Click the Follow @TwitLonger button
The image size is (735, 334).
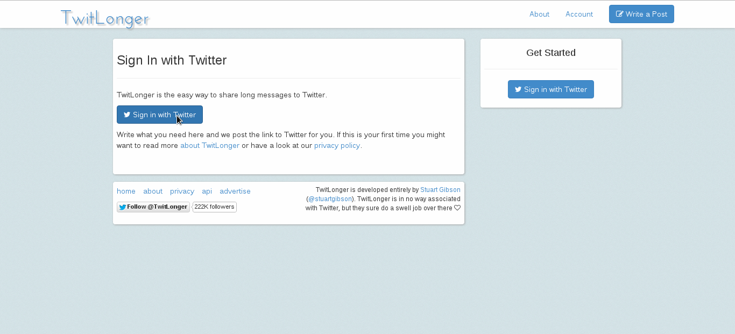(x=153, y=207)
